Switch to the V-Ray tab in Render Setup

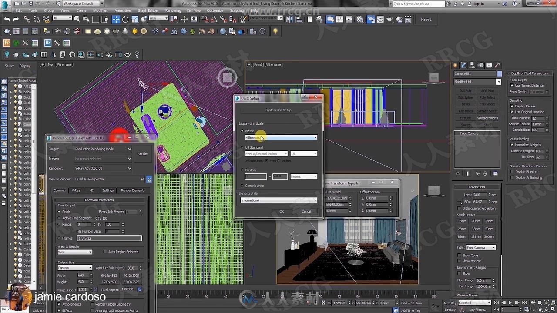tap(76, 190)
